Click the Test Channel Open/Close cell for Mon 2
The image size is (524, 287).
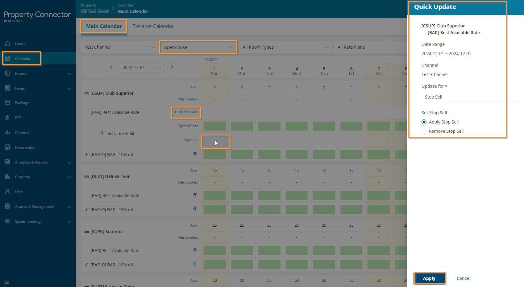pos(242,126)
